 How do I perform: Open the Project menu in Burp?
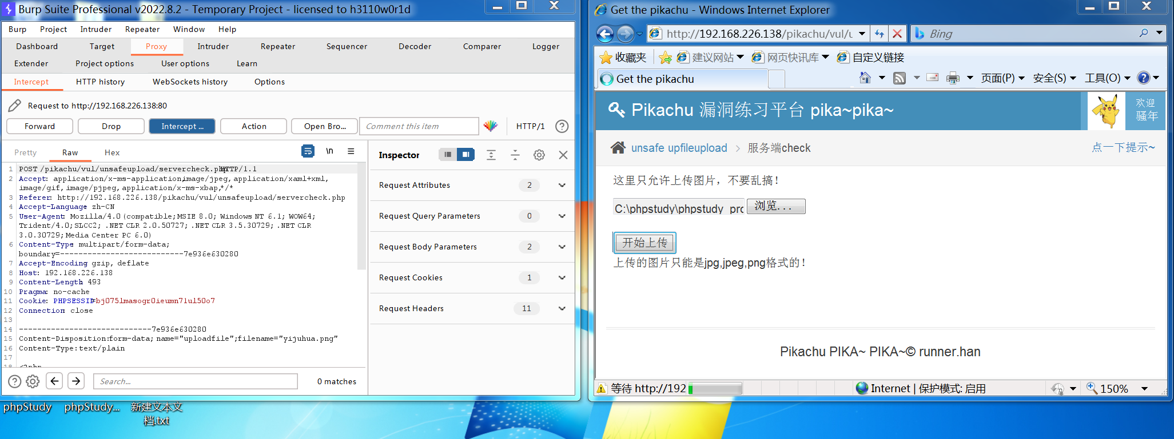tap(53, 29)
